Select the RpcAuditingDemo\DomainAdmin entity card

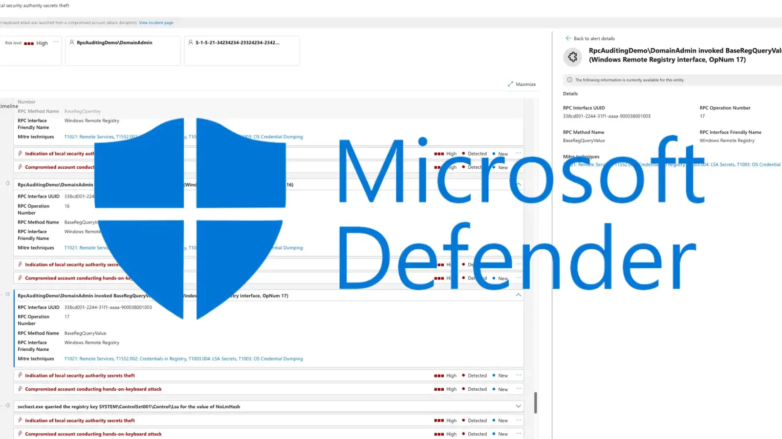(123, 50)
